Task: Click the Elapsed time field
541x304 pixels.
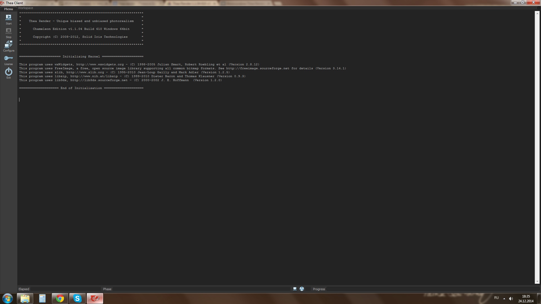Action: click(x=65, y=289)
